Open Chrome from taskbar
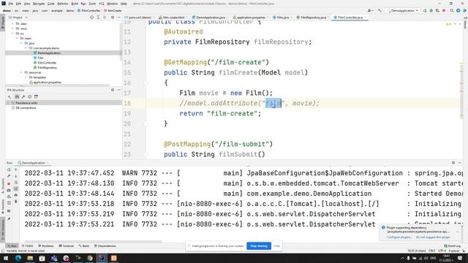 (90, 258)
